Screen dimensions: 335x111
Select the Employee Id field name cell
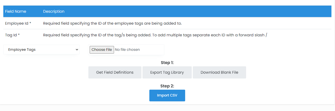[17, 23]
